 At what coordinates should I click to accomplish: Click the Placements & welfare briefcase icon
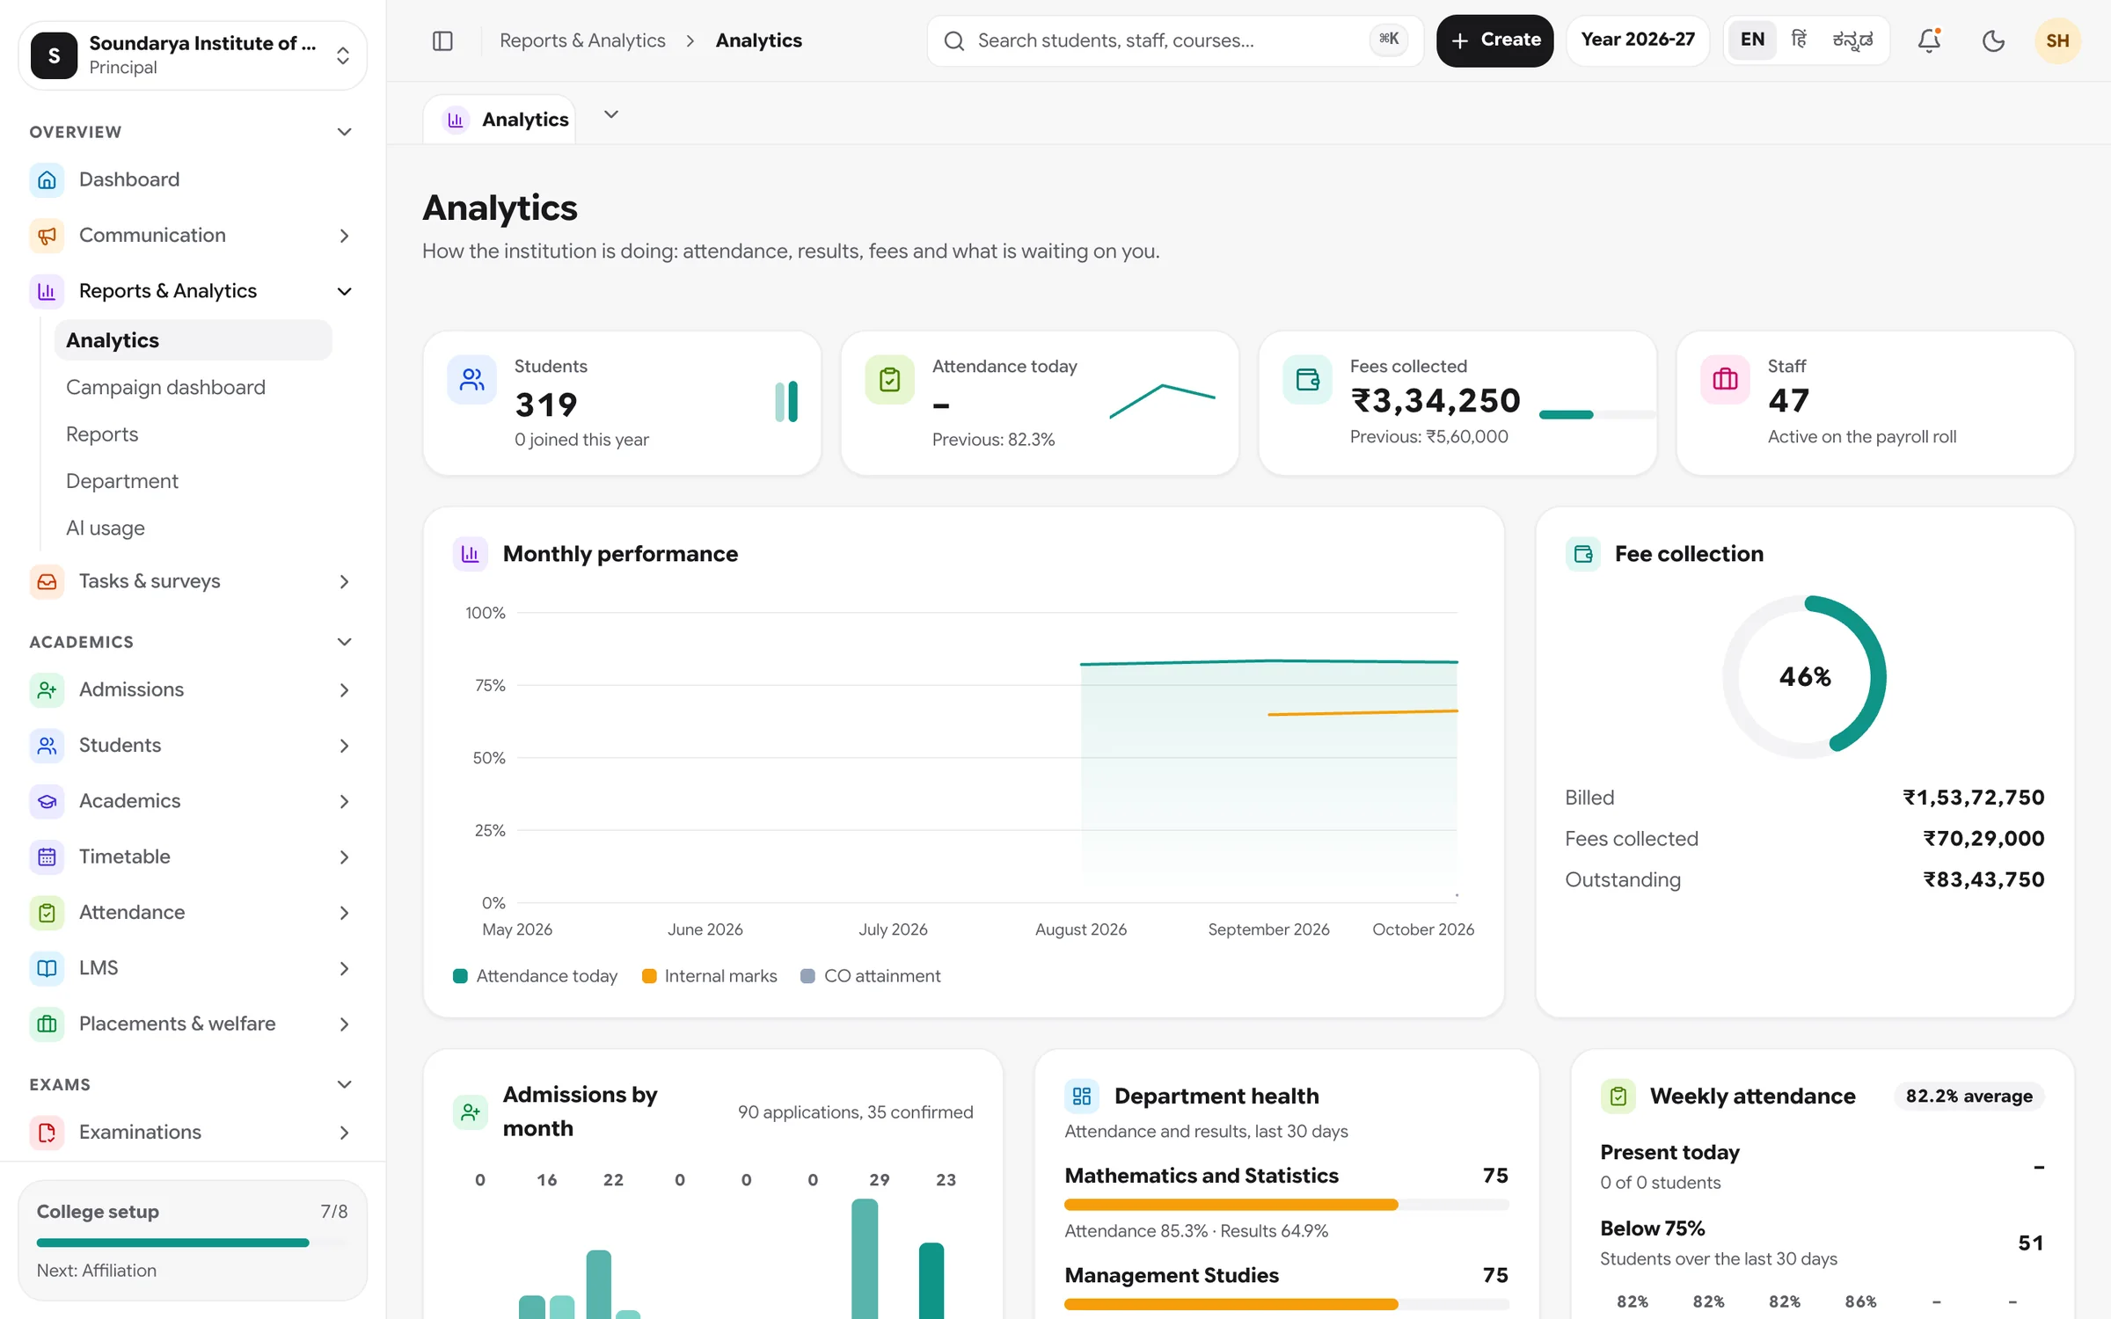click(x=47, y=1024)
